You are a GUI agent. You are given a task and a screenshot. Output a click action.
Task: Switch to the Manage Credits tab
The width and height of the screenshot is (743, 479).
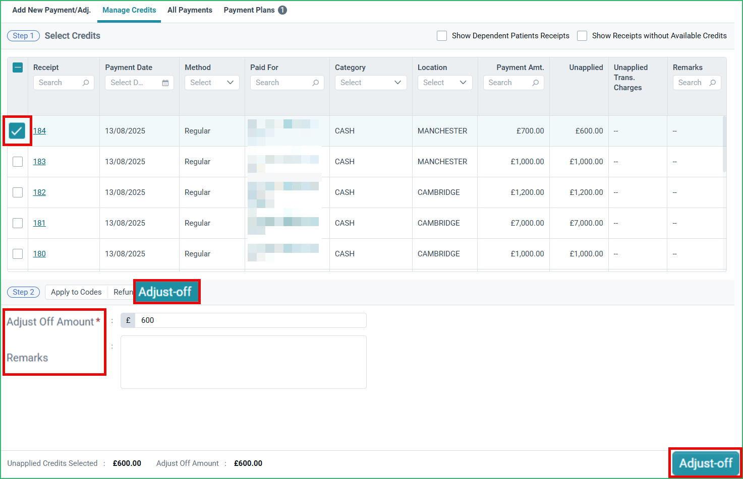point(129,10)
